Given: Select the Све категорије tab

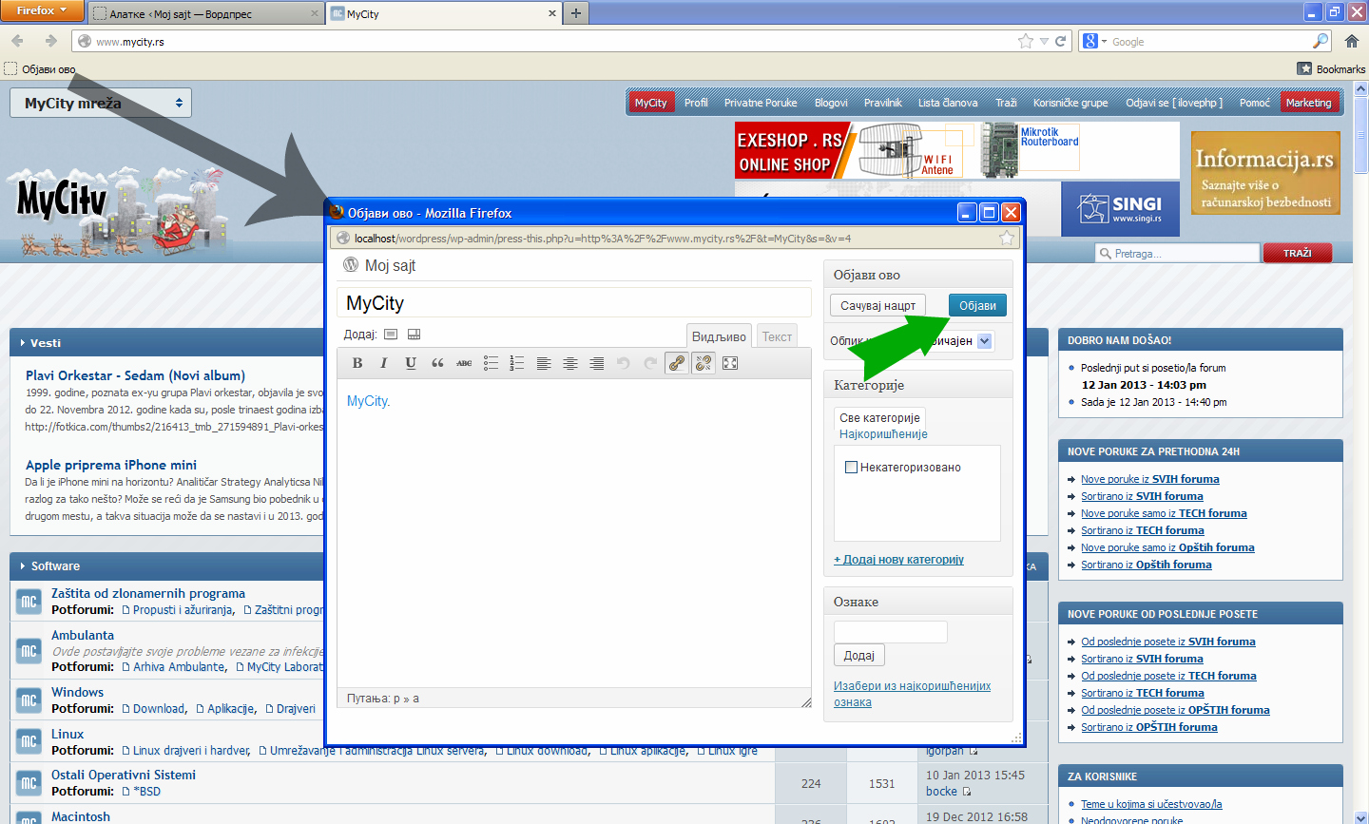Looking at the screenshot, I should pos(879,418).
